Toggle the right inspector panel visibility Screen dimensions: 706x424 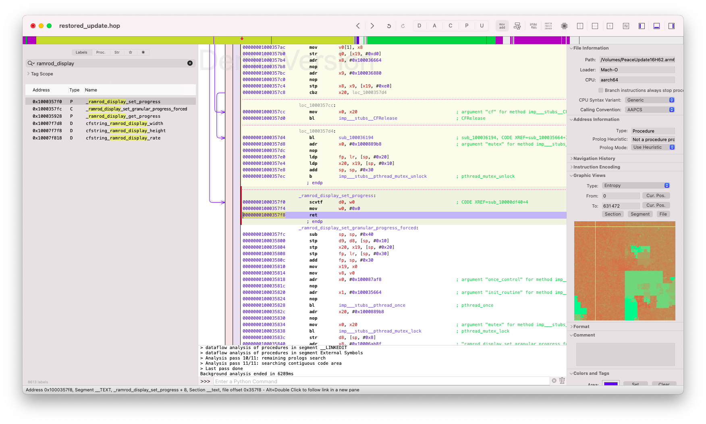coord(672,26)
